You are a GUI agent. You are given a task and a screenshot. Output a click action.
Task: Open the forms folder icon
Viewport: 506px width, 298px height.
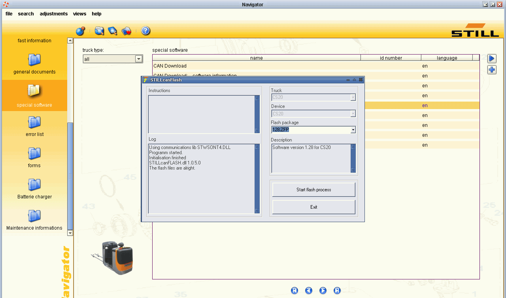point(34,154)
